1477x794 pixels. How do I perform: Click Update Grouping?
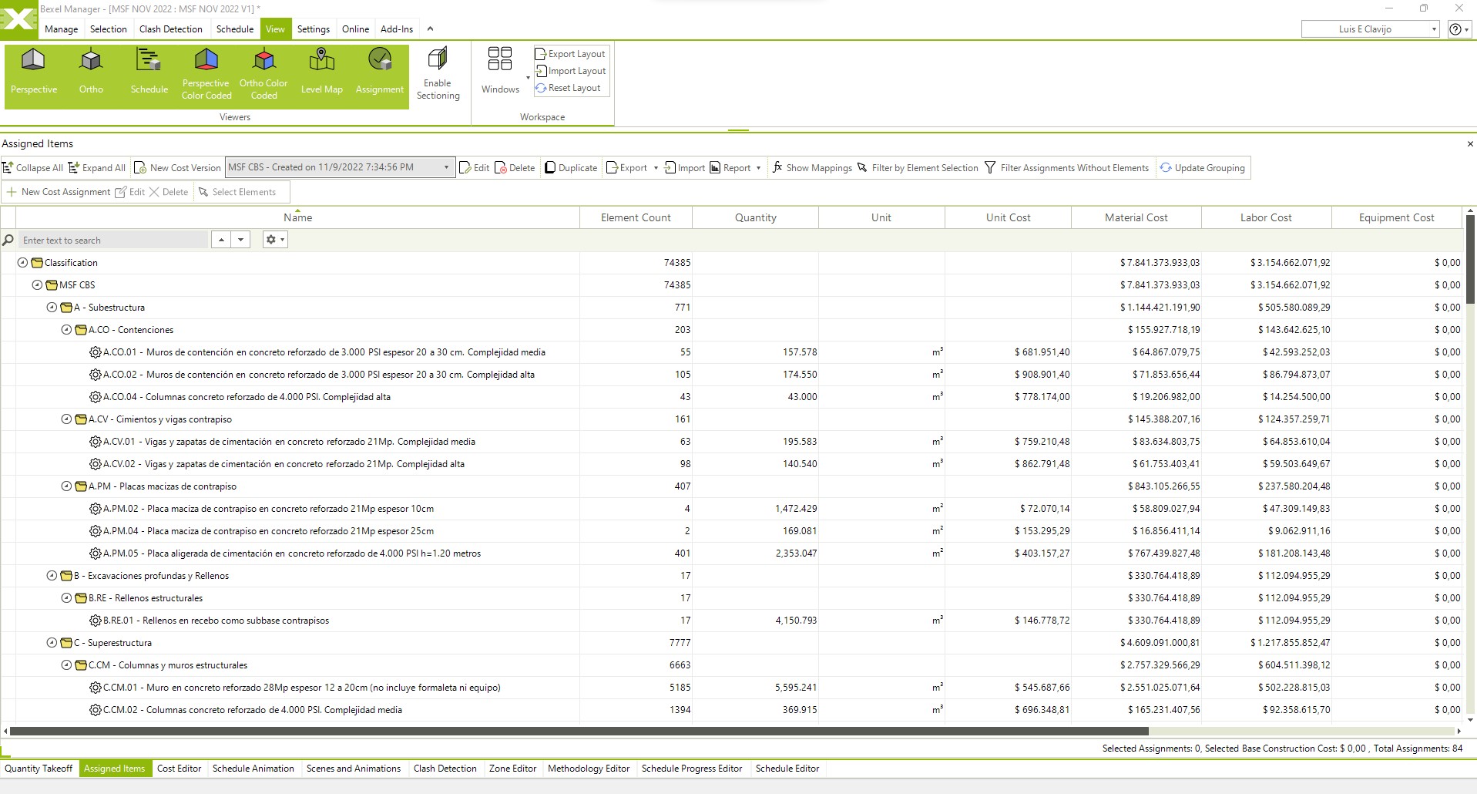1203,168
